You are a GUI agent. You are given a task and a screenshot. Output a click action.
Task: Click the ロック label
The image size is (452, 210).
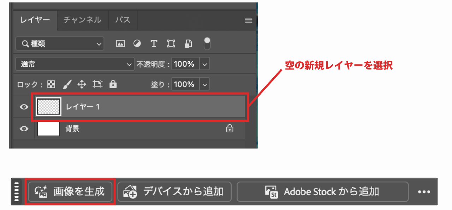point(30,85)
